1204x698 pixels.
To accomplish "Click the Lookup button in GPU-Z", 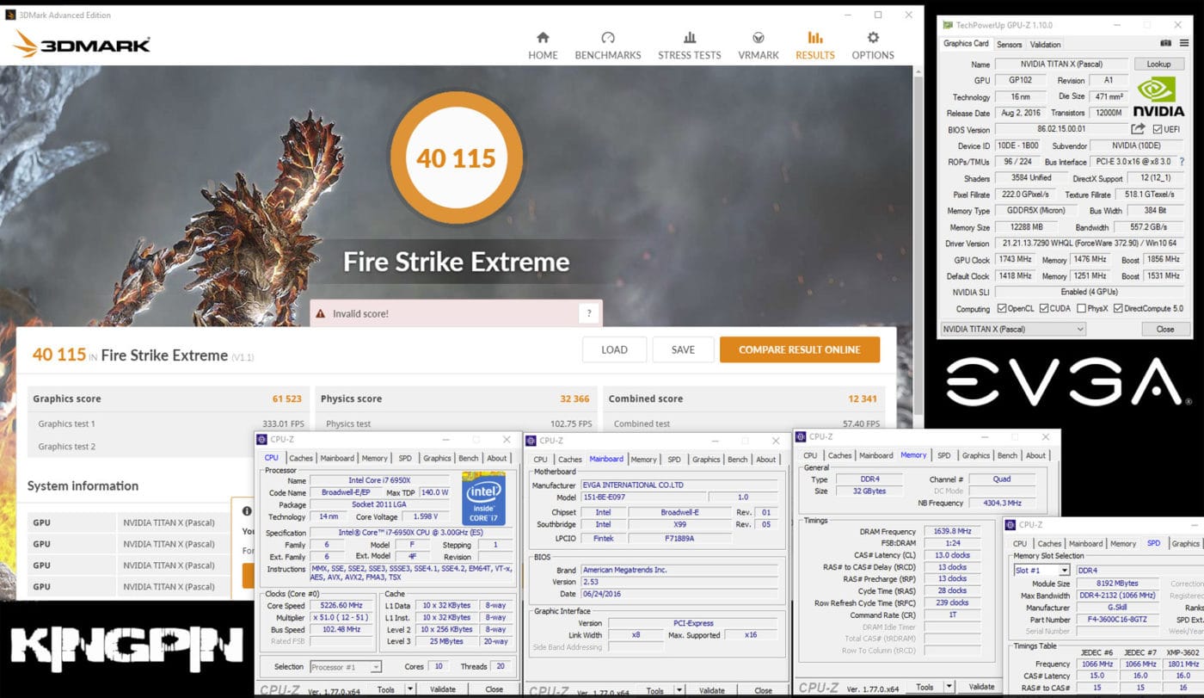I will (1158, 64).
